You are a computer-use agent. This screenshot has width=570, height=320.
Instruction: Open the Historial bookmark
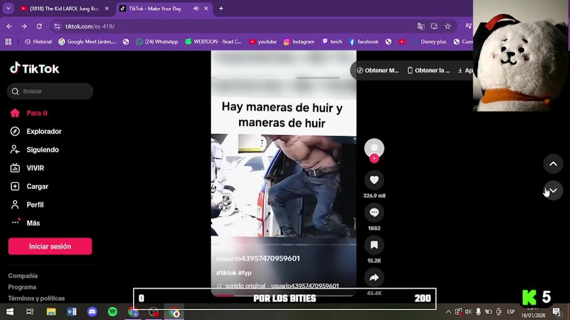point(38,41)
